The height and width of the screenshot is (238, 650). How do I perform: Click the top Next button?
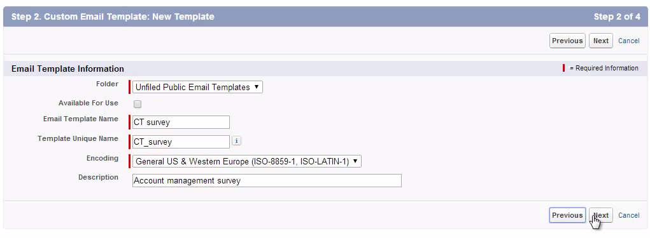(x=601, y=41)
